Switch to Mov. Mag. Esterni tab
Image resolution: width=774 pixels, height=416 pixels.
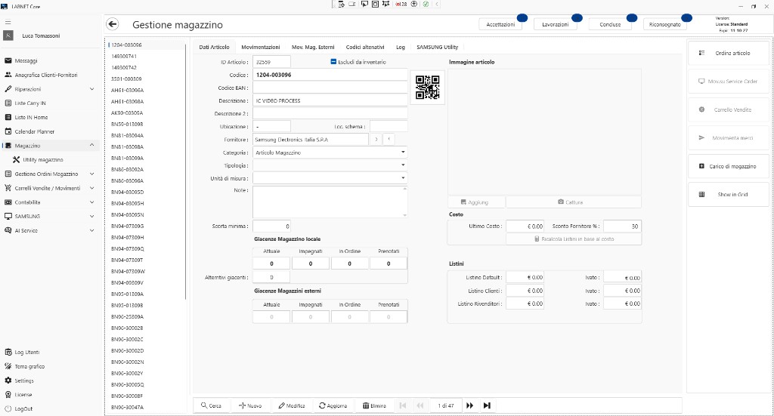click(x=313, y=48)
